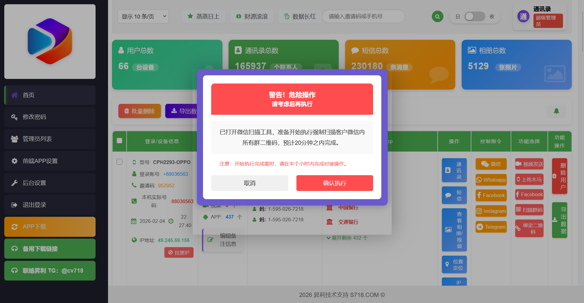584x303 pixels.
Task: Click the 通讯录 contacts icon button in row
Action: (x=454, y=170)
